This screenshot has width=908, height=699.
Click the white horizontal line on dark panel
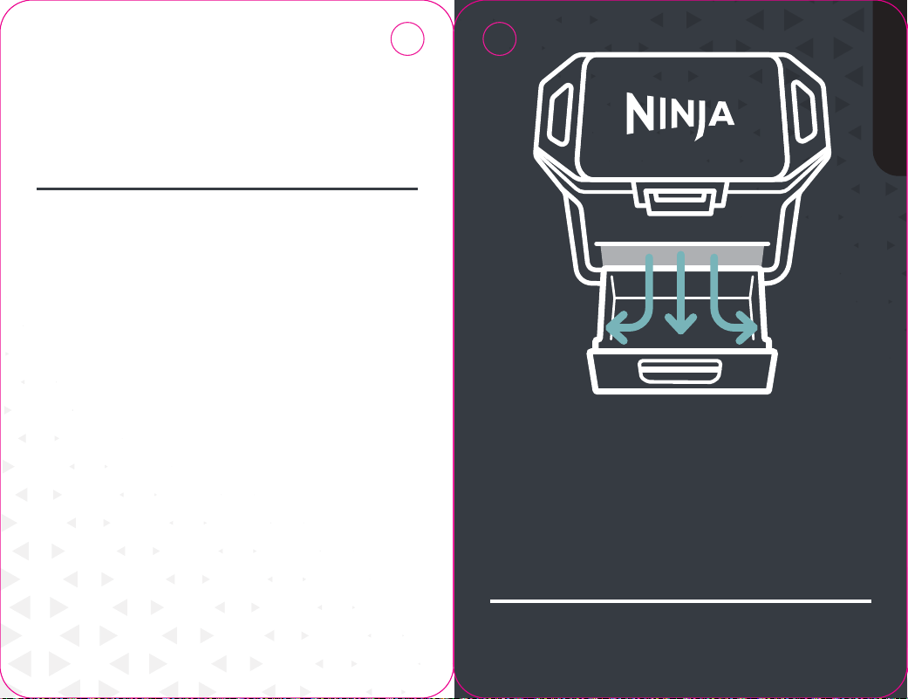(680, 601)
